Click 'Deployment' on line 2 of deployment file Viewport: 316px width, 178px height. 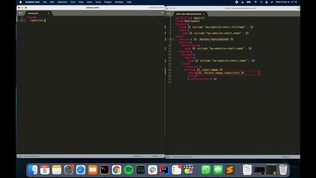click(x=192, y=21)
